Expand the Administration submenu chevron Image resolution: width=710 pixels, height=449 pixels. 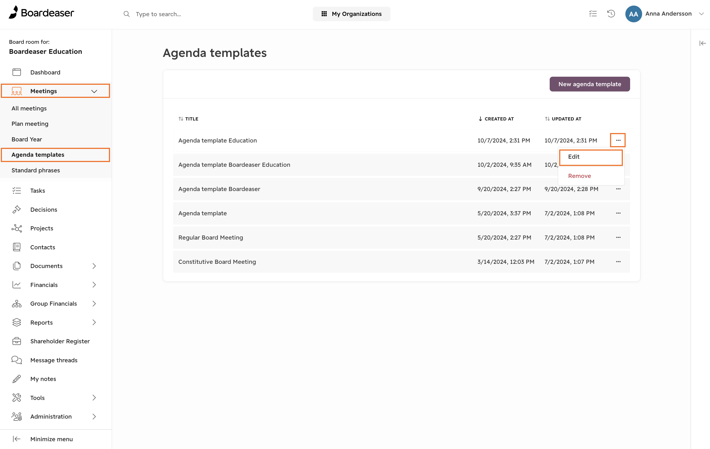pos(94,416)
